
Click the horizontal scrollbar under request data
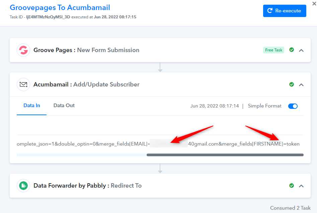[225, 155]
